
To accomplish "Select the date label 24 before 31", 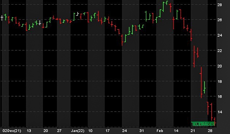I will pyautogui.click(x=124, y=131).
